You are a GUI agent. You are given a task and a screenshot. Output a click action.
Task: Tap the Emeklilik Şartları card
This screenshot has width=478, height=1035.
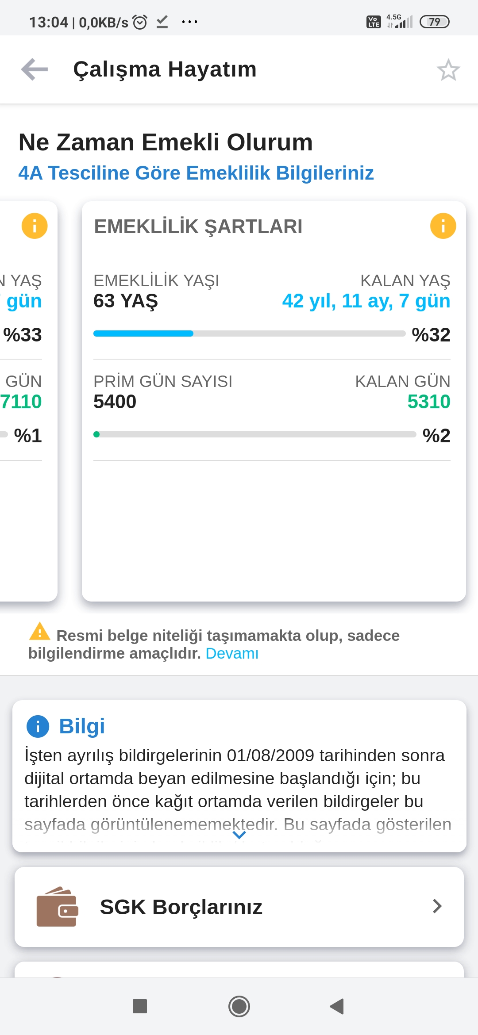(274, 401)
